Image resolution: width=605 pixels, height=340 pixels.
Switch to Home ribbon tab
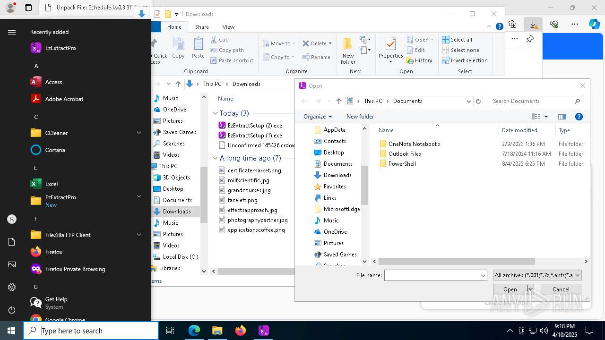pos(174,27)
